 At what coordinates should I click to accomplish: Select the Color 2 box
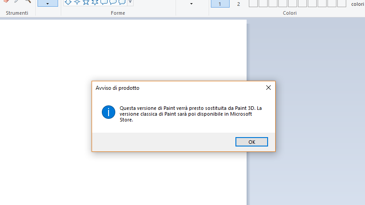point(239,4)
